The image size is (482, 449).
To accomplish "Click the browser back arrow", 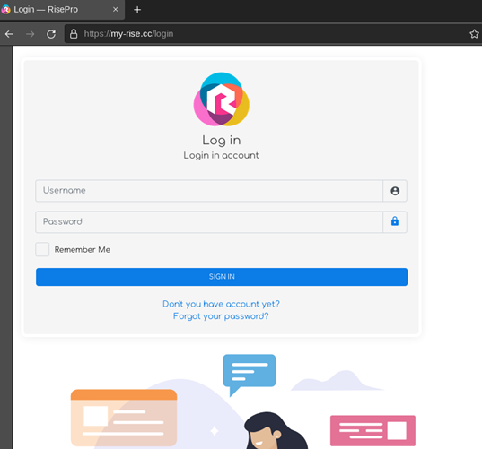I will tap(9, 34).
